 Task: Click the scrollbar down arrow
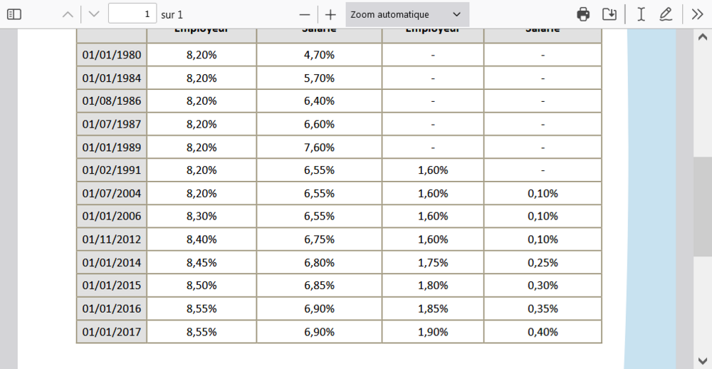pos(703,360)
